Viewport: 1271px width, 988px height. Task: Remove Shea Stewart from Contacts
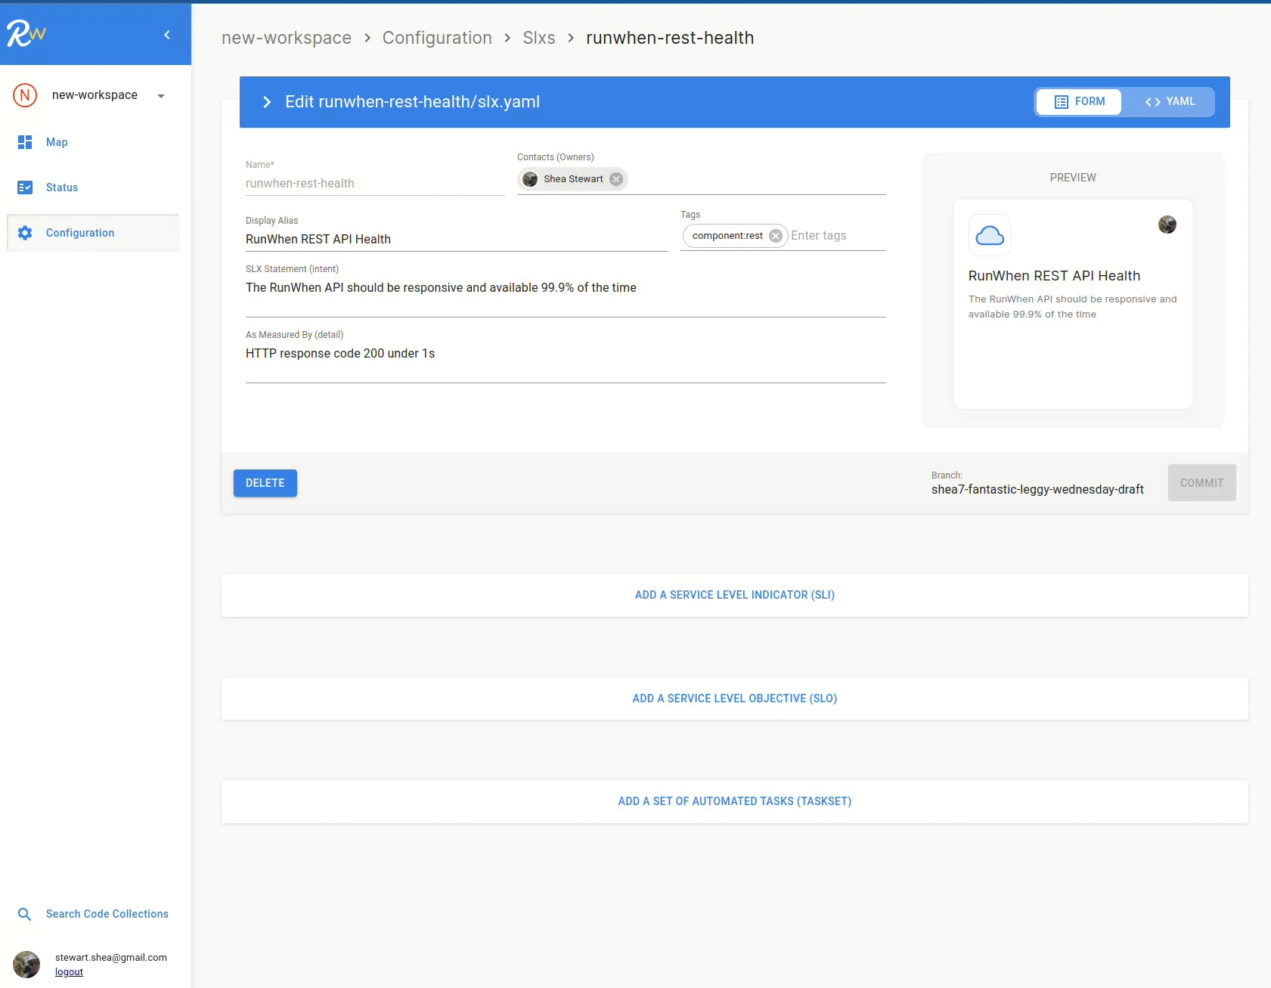[x=615, y=179]
